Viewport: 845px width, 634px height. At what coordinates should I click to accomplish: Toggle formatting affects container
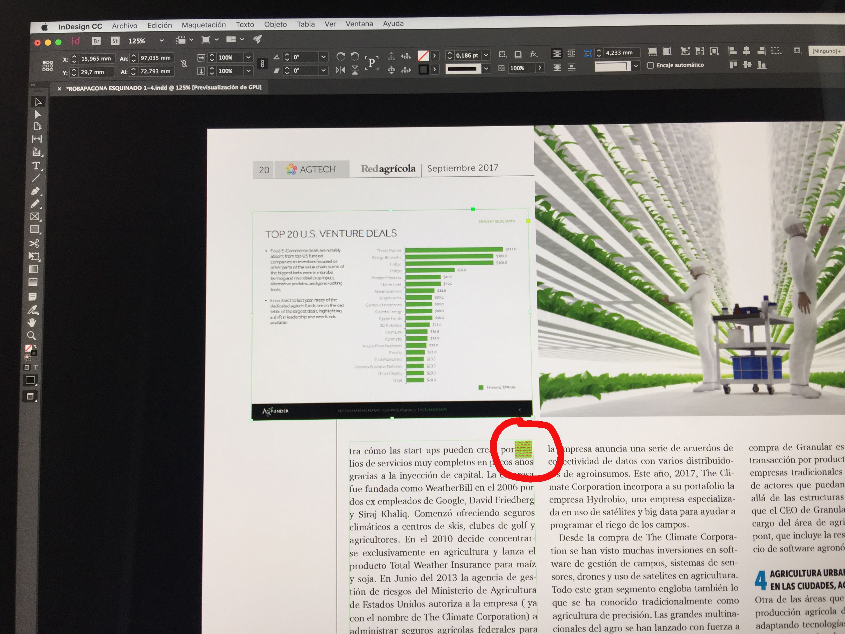tap(27, 367)
